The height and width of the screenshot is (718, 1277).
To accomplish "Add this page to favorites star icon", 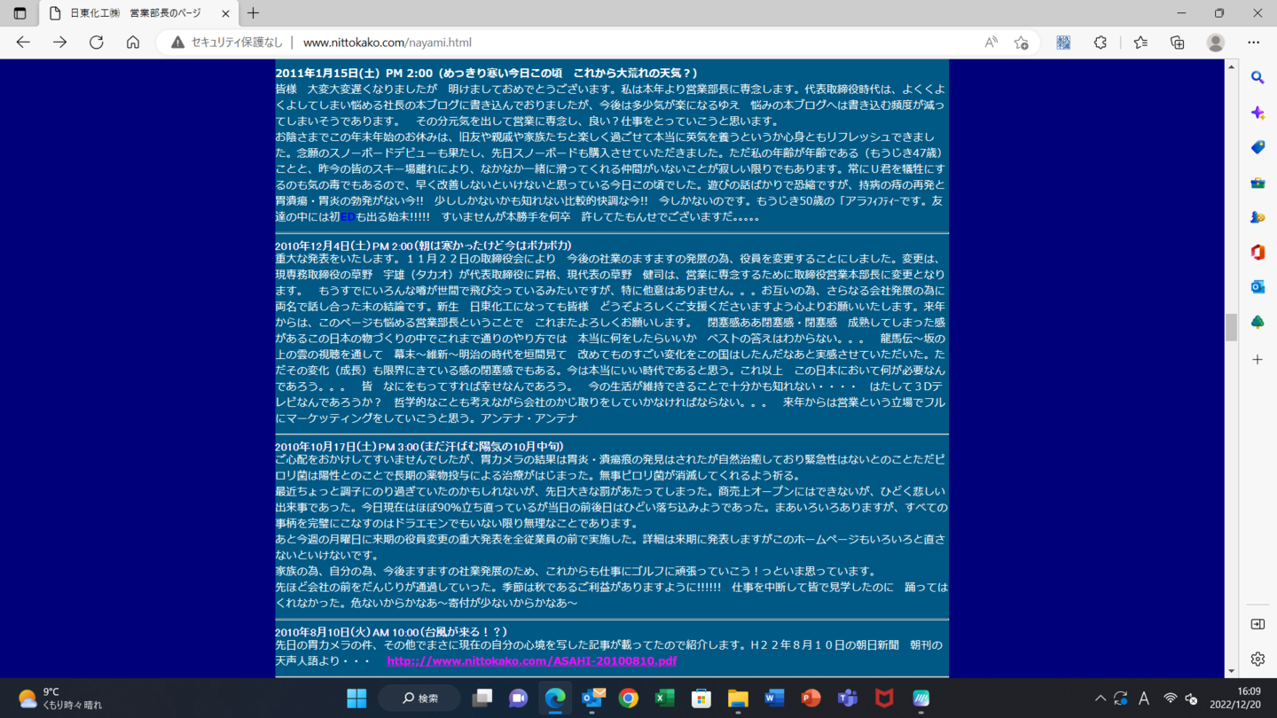I will click(1022, 43).
